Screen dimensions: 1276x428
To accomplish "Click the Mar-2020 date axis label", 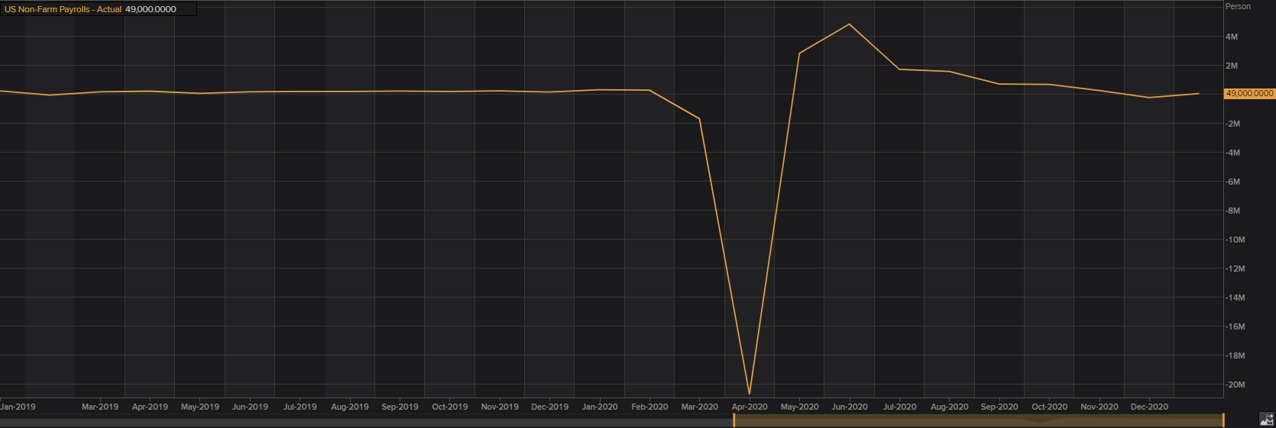I will tap(700, 407).
